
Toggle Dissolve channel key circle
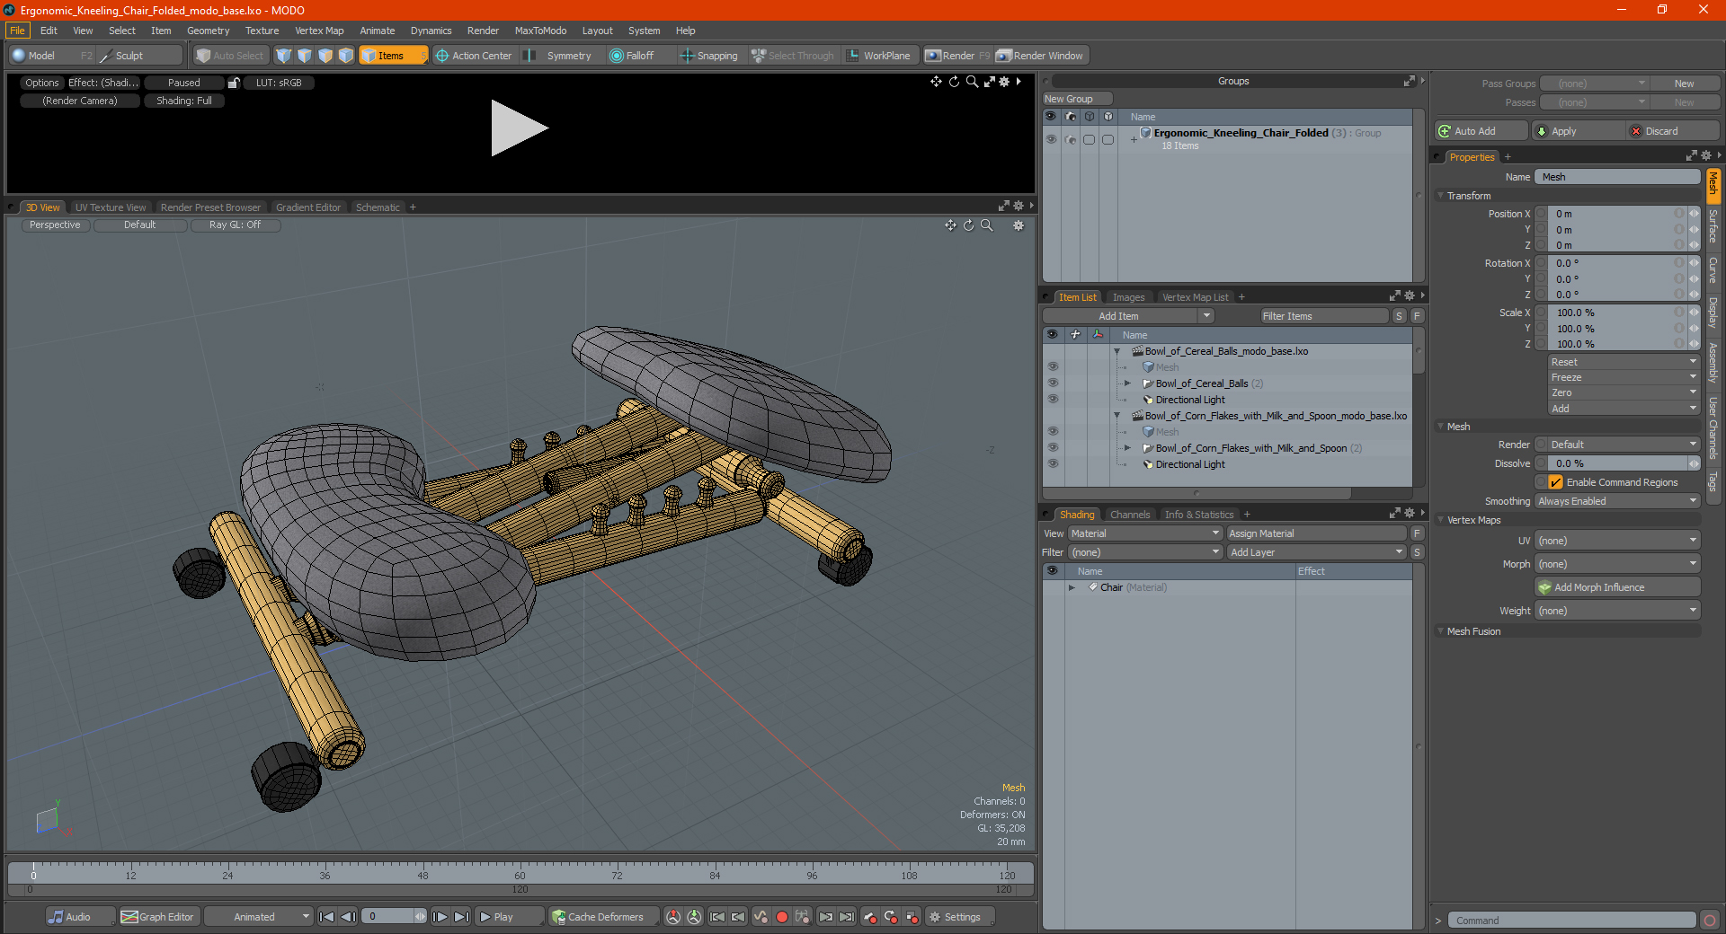pos(1541,463)
